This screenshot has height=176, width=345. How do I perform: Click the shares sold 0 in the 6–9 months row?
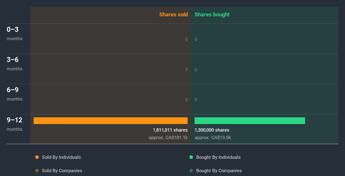tap(187, 100)
